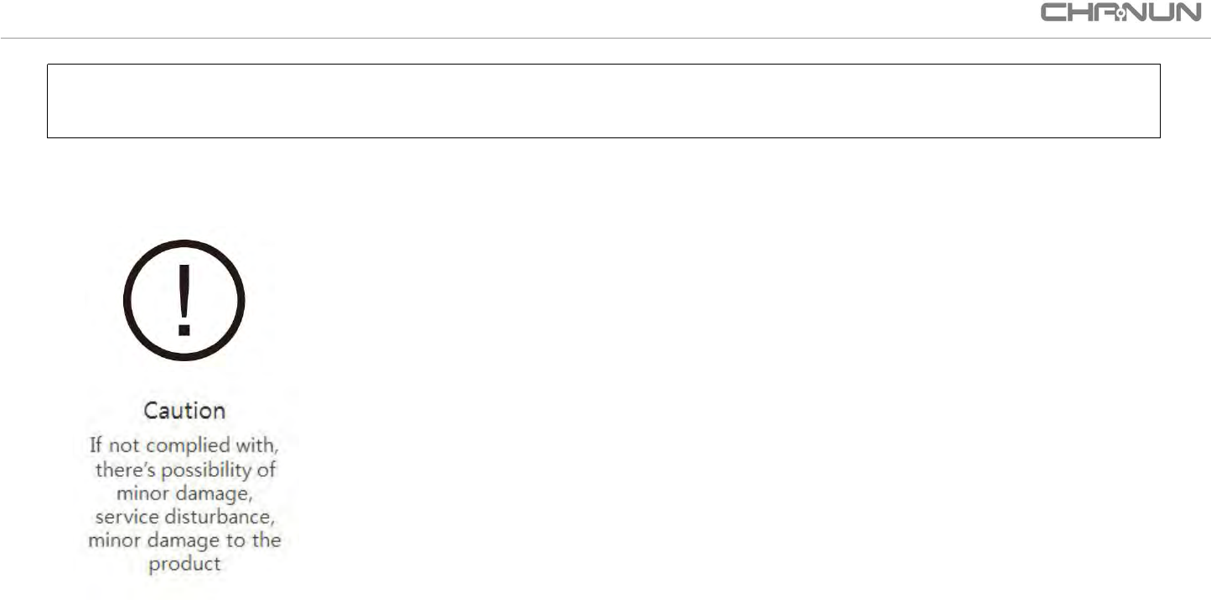Image resolution: width=1211 pixels, height=600 pixels.
Task: Click inside the empty bordered text box
Action: coord(603,101)
